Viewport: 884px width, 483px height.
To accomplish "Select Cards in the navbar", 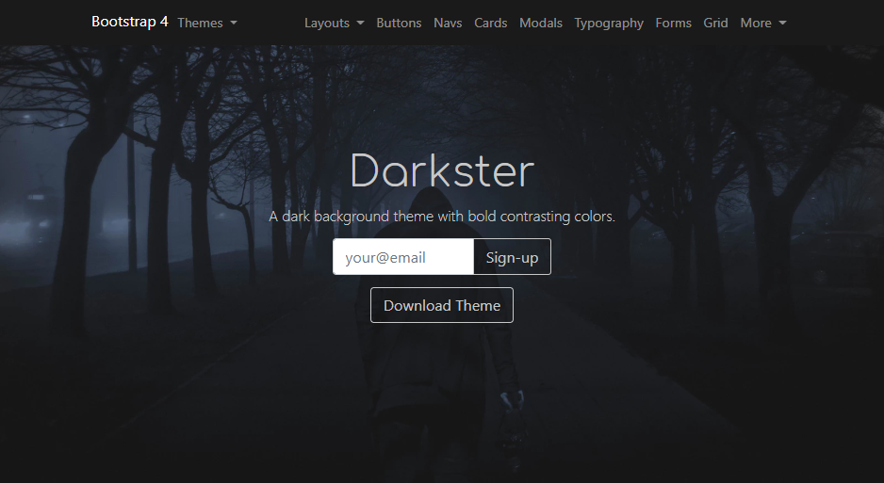I will 490,24.
